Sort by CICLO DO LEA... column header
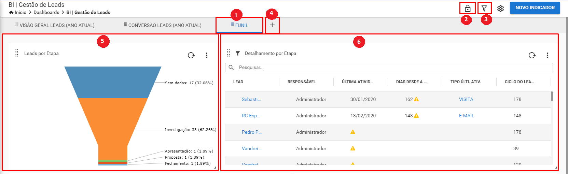Screen dimensions: 568x174 click(519, 82)
